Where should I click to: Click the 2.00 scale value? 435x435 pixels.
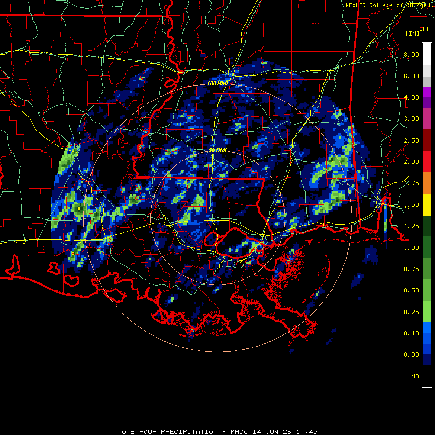click(411, 162)
